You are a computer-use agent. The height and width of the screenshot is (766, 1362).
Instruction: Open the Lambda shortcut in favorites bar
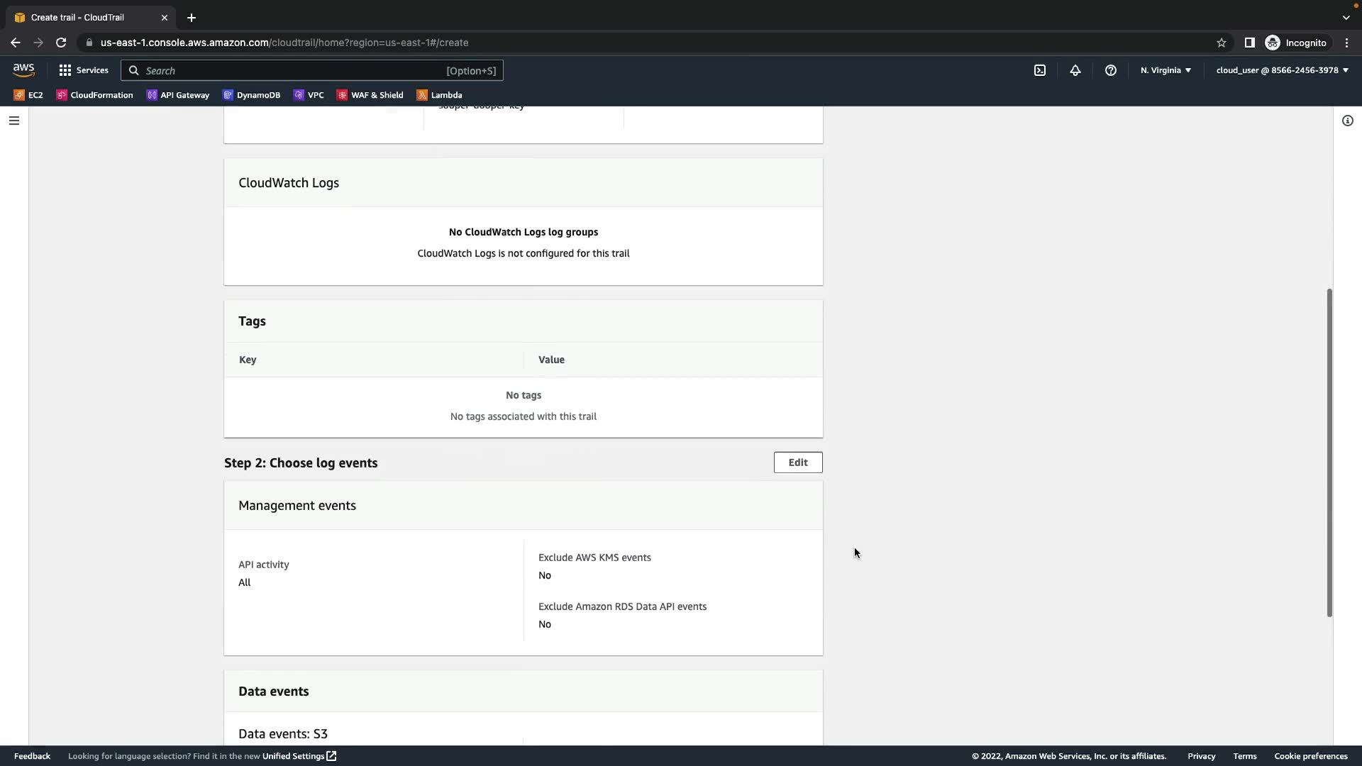click(x=439, y=95)
